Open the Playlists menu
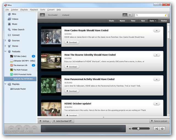Viewport: 176px width, 140px height. pos(24,10)
